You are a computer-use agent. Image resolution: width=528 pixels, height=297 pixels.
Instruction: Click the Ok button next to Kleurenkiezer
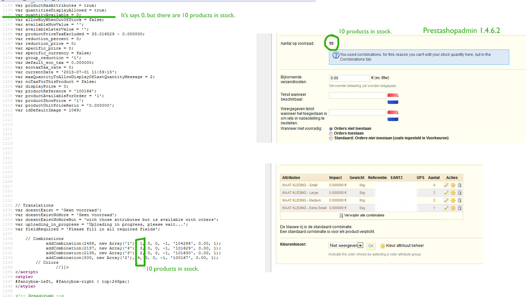tap(371, 246)
